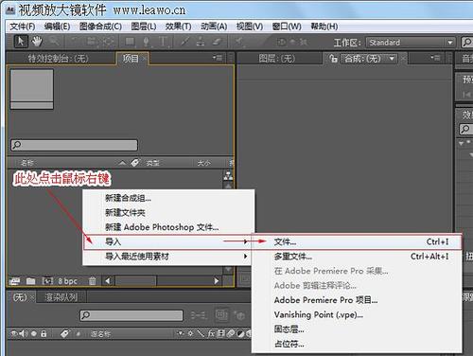The image size is (473, 356).
Task: Click the Project scrollbar right arrow
Action: coord(217,280)
